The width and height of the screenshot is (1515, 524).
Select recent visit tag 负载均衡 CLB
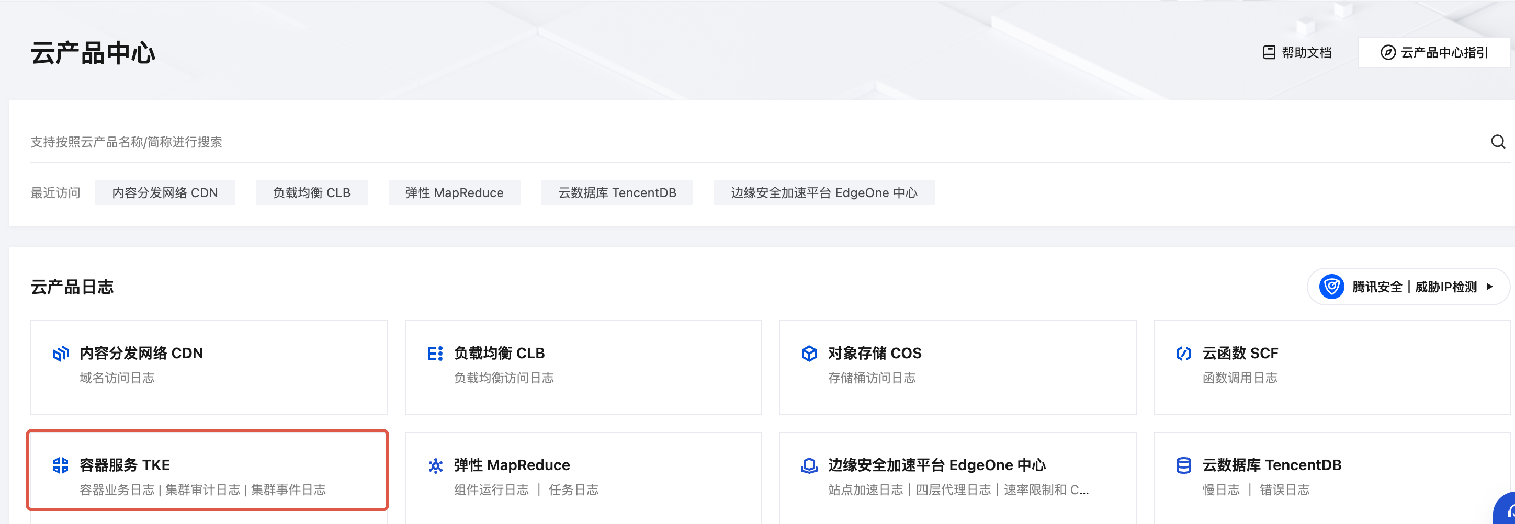point(311,192)
